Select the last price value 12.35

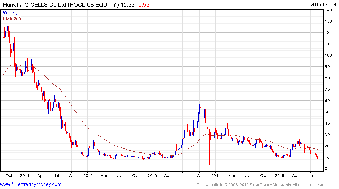(127, 5)
